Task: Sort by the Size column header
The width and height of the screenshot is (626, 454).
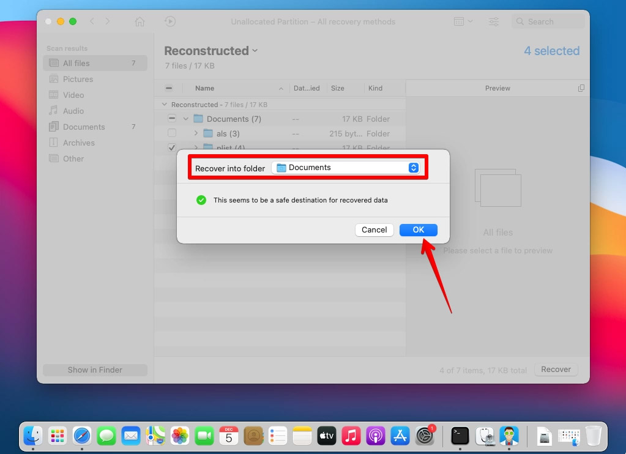Action: tap(337, 88)
